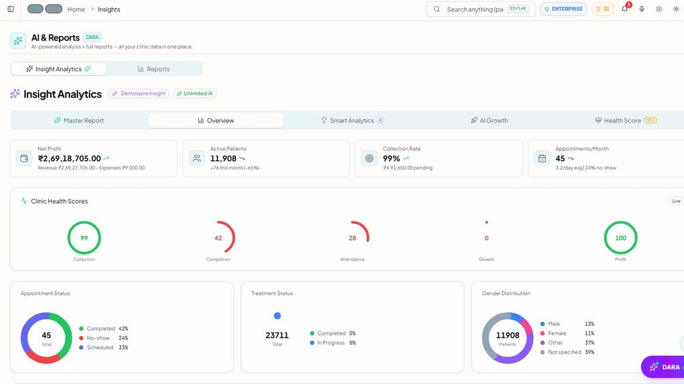Click the Profit score ring 100
684x384 pixels.
click(621, 238)
